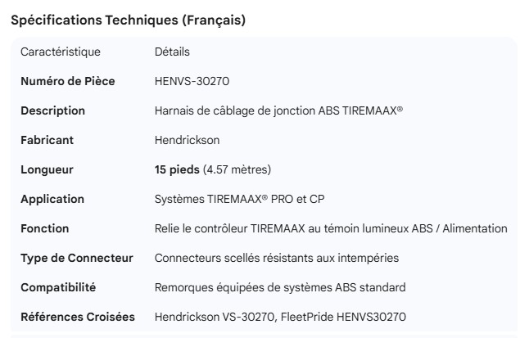Click the bold "15 pieds" length value

[177, 170]
